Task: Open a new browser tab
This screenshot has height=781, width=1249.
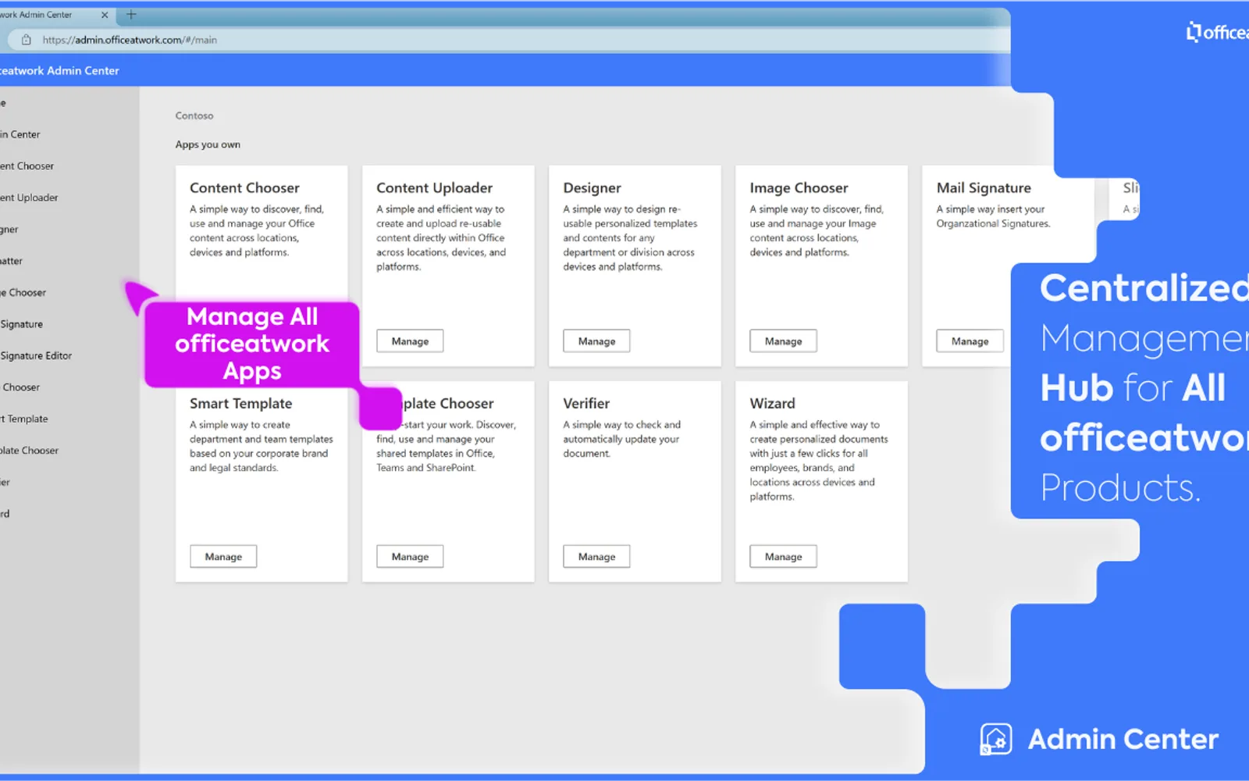Action: (131, 15)
